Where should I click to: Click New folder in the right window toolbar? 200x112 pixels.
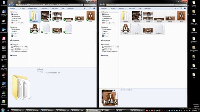click(147, 8)
